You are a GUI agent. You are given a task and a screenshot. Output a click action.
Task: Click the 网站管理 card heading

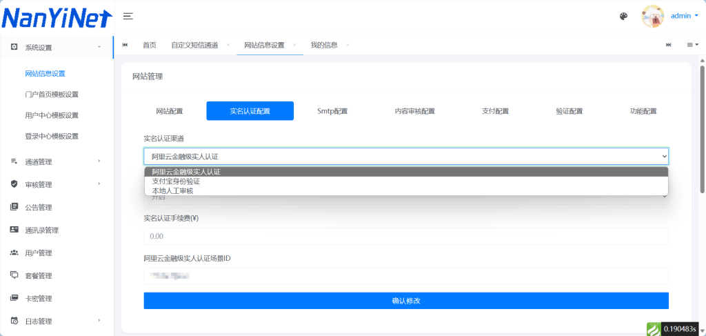click(x=148, y=77)
